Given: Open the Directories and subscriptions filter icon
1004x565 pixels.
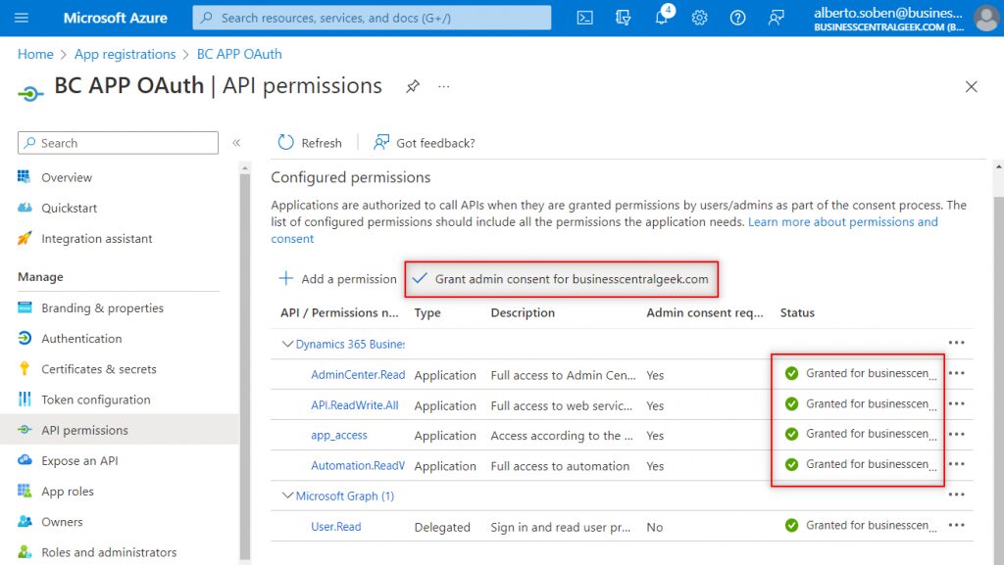Looking at the screenshot, I should 623,18.
